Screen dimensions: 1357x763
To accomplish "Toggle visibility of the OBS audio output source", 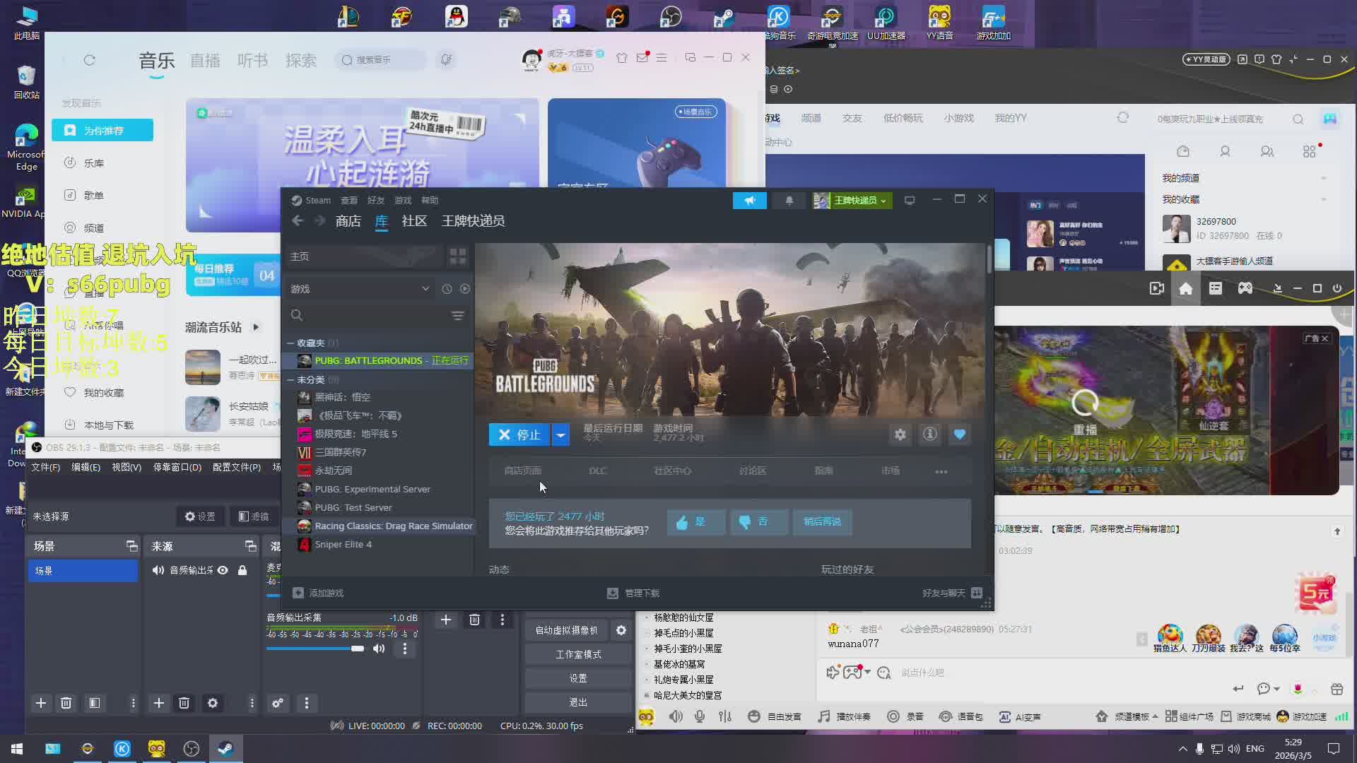I will point(223,570).
